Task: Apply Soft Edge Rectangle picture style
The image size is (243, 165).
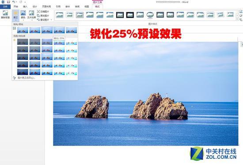Action: coord(110,15)
